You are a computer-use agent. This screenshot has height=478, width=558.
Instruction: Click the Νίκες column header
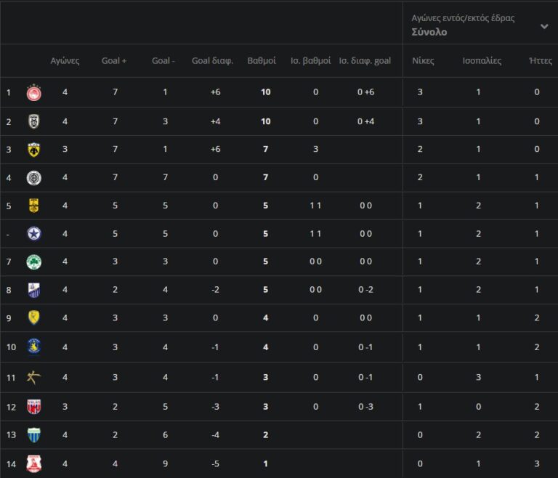(423, 61)
